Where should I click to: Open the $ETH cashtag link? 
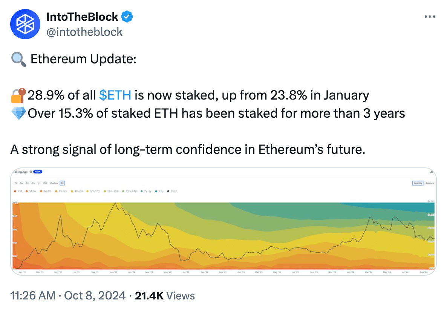[115, 95]
